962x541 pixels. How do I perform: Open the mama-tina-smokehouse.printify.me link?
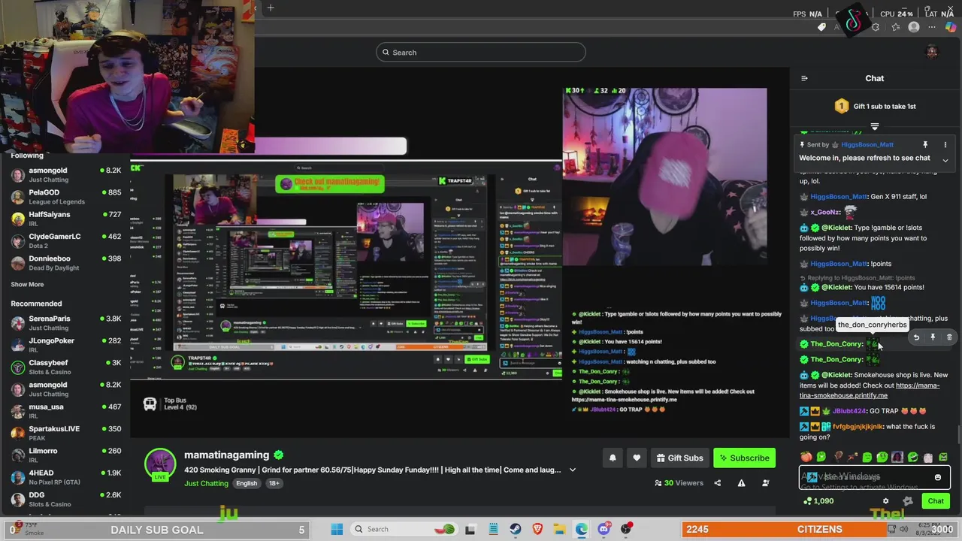pyautogui.click(x=870, y=390)
